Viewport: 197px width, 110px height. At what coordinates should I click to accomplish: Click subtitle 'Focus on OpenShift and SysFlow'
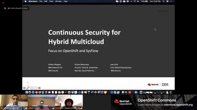click(73, 51)
